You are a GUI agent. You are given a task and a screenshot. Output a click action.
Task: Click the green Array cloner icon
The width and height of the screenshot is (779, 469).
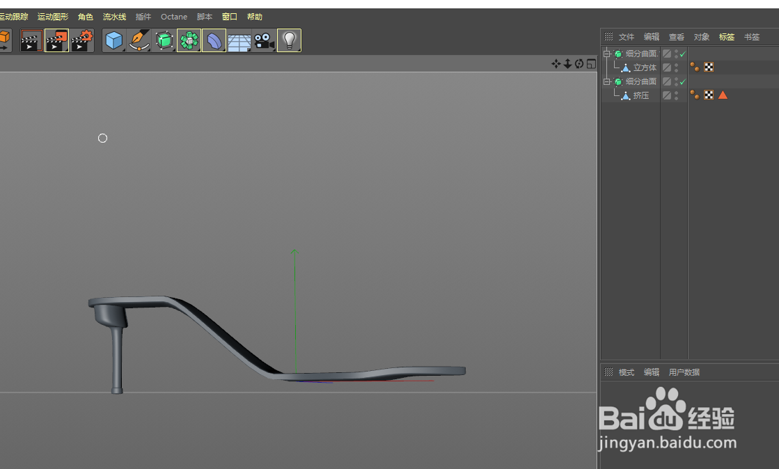(189, 40)
